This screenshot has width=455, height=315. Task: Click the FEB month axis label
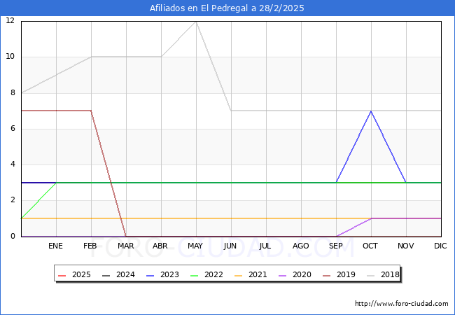tap(90, 246)
